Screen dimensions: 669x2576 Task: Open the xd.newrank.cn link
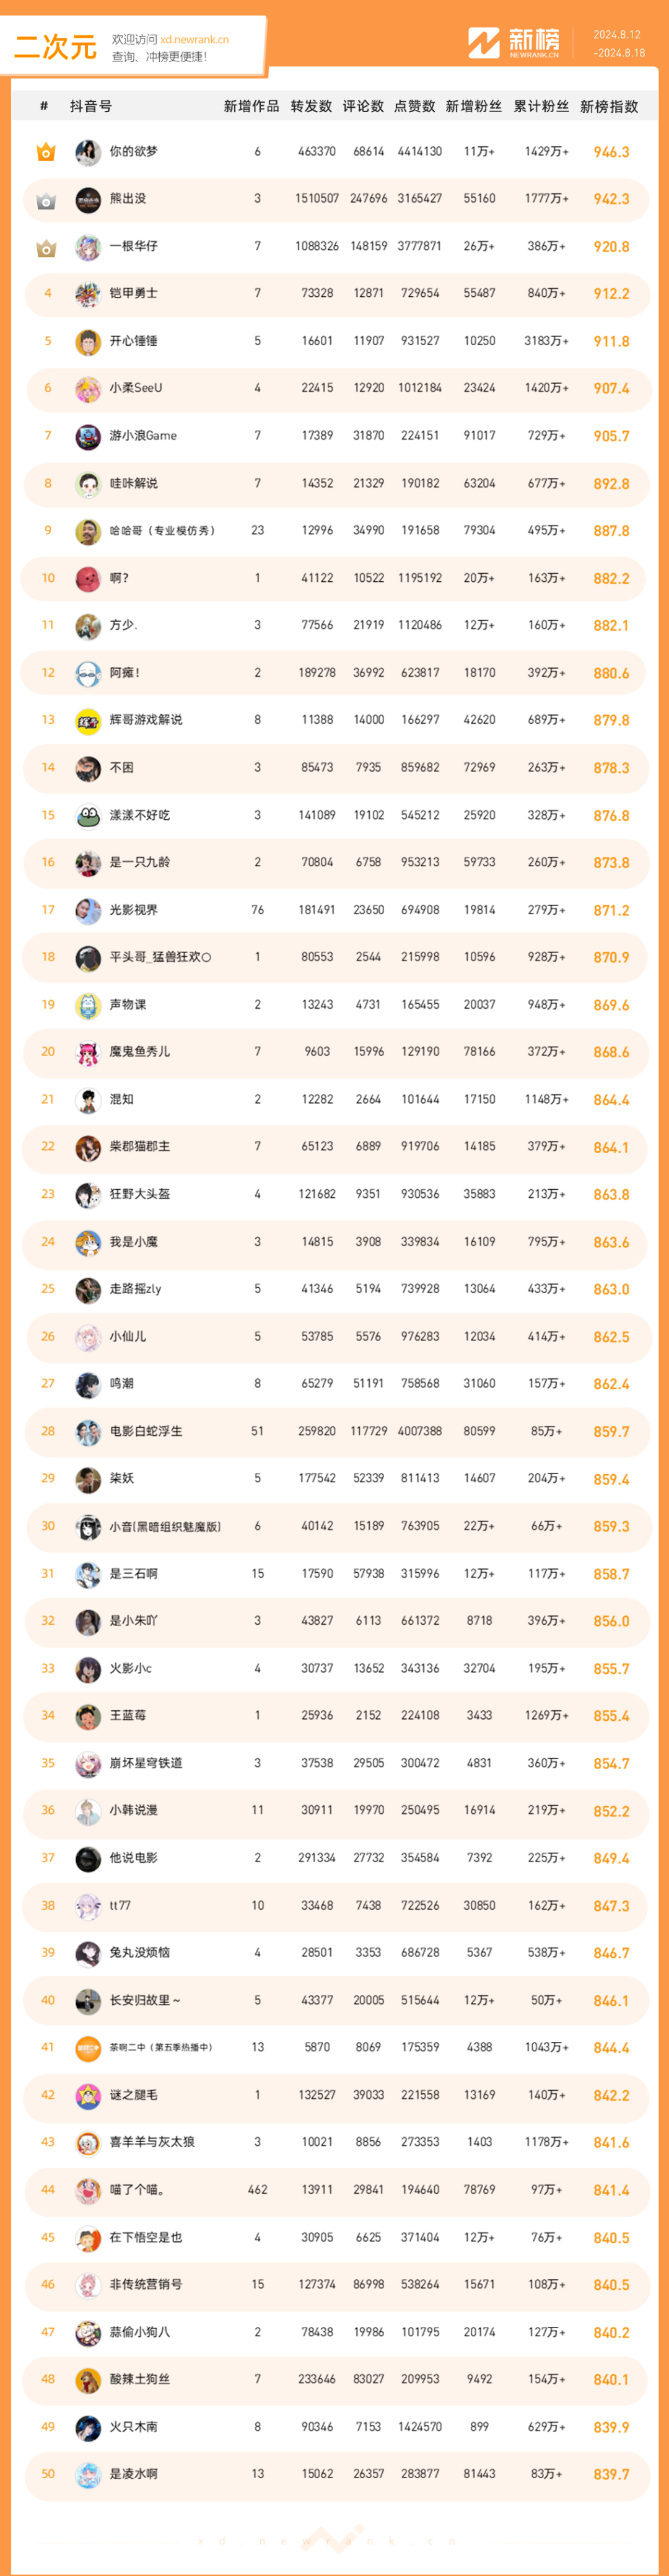[195, 40]
